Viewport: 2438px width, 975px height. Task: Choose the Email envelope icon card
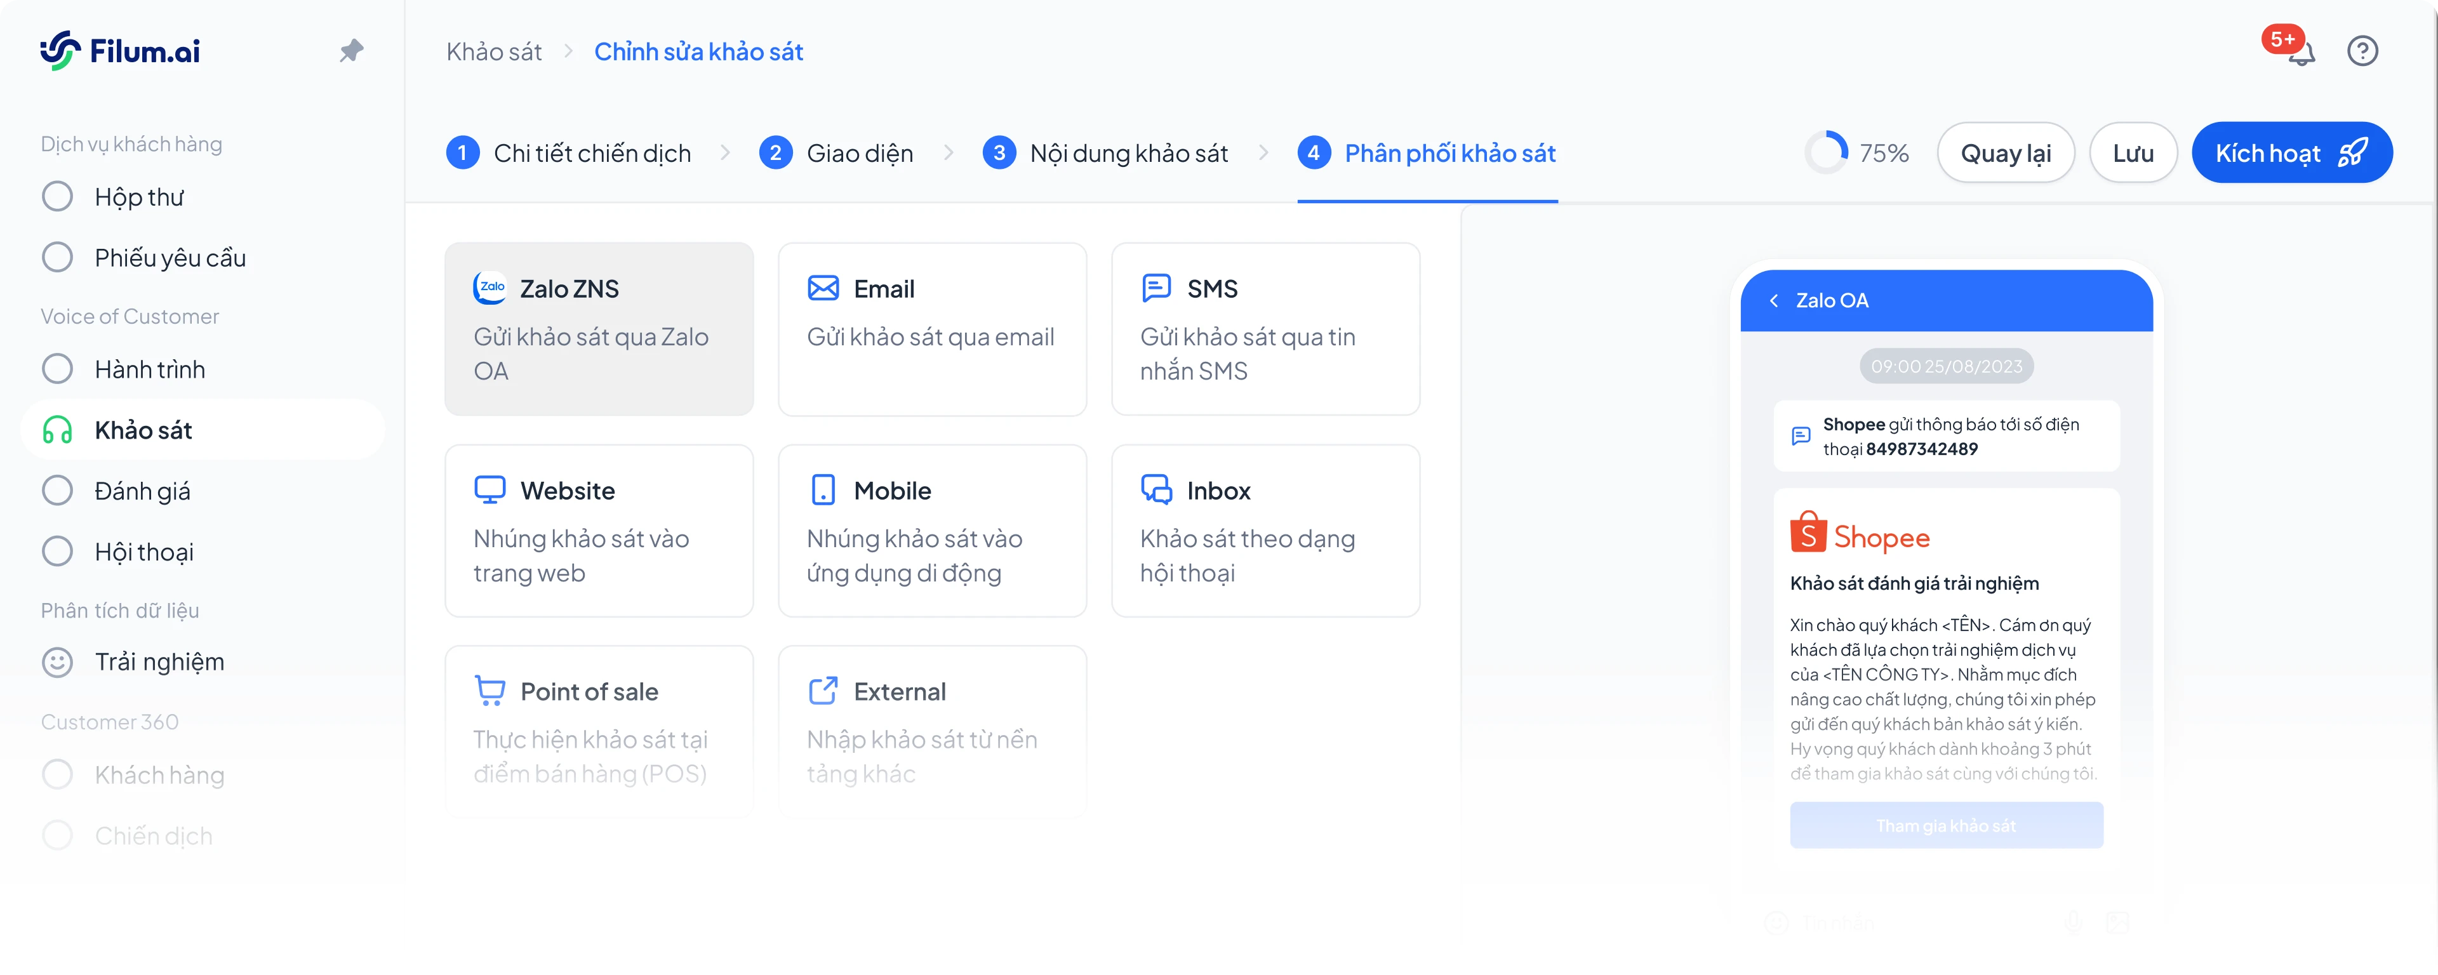[x=822, y=288]
